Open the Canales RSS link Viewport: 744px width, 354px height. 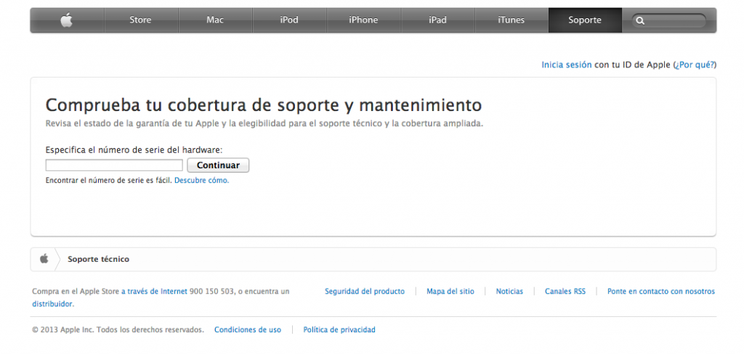click(x=565, y=292)
